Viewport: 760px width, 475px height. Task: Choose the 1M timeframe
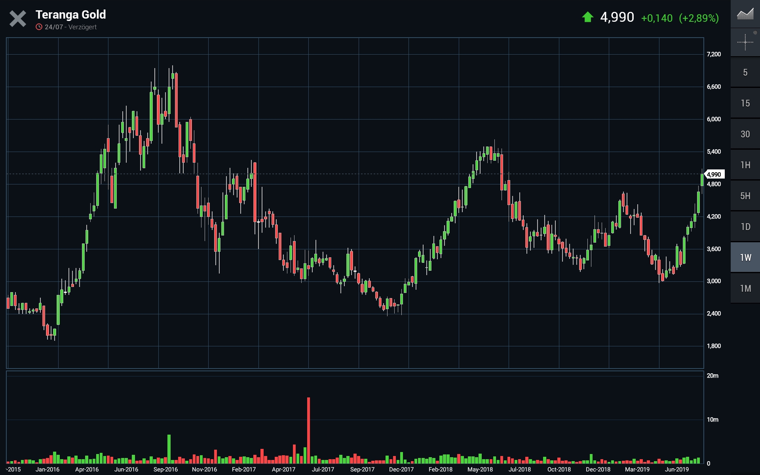[745, 289]
